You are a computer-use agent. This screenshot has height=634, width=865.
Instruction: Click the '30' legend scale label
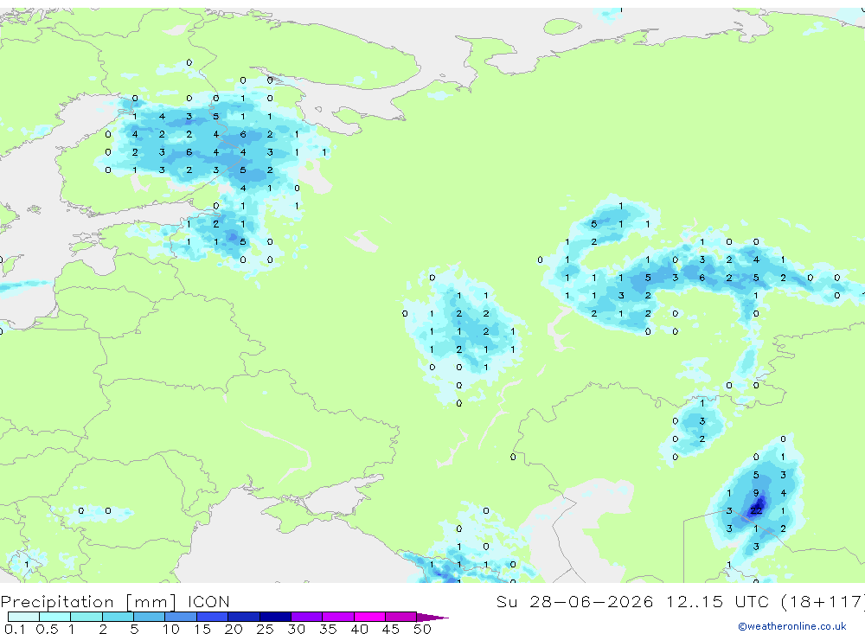pos(297,629)
